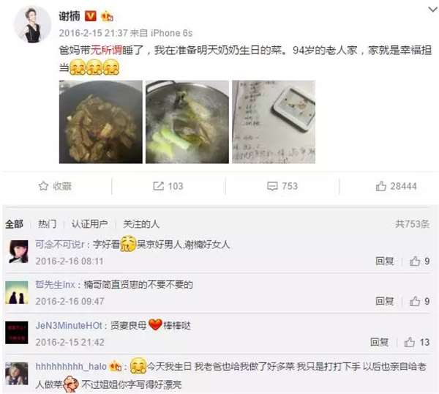Open the handwritten menu photo thumbnail
Viewport: 439px width, 394px height.
pos(274,122)
